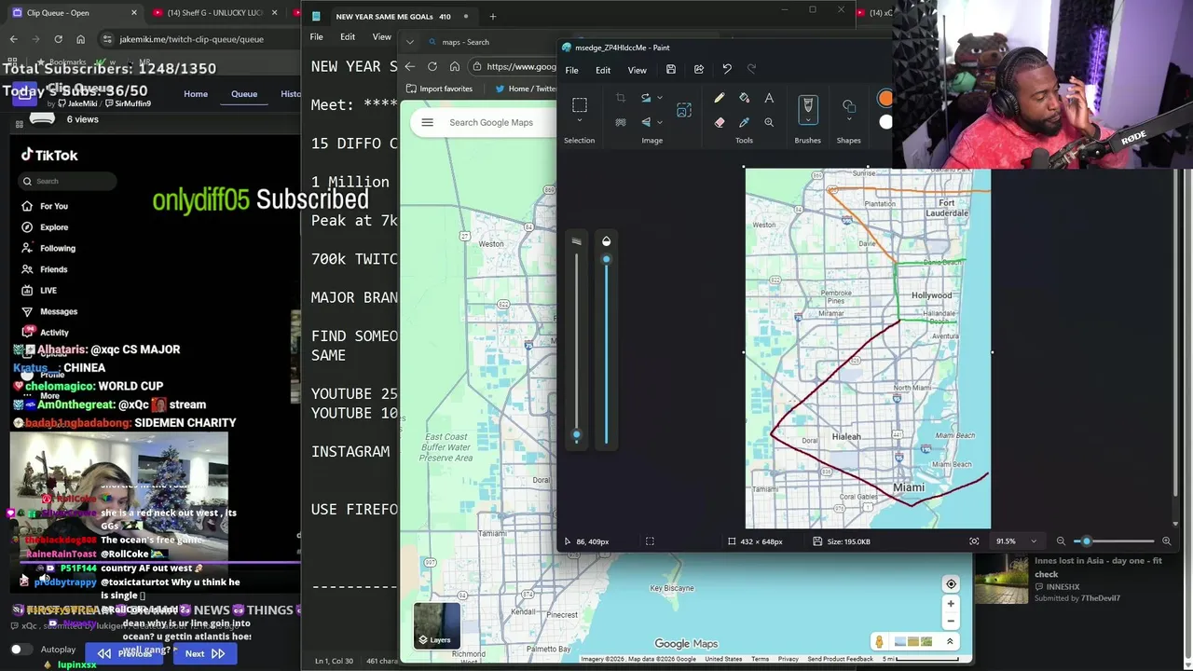Viewport: 1193px width, 671px height.
Task: Click the Share icon in Paint
Action: 699,70
